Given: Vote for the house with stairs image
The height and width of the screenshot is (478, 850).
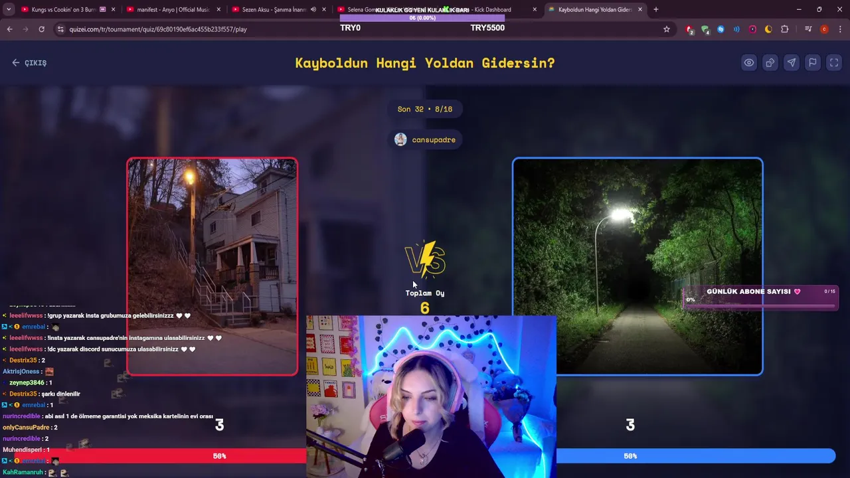Looking at the screenshot, I should (x=212, y=266).
